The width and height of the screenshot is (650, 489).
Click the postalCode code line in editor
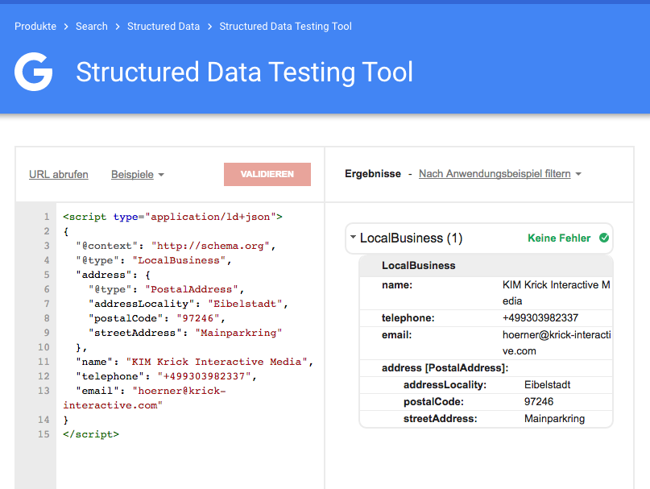point(157,318)
